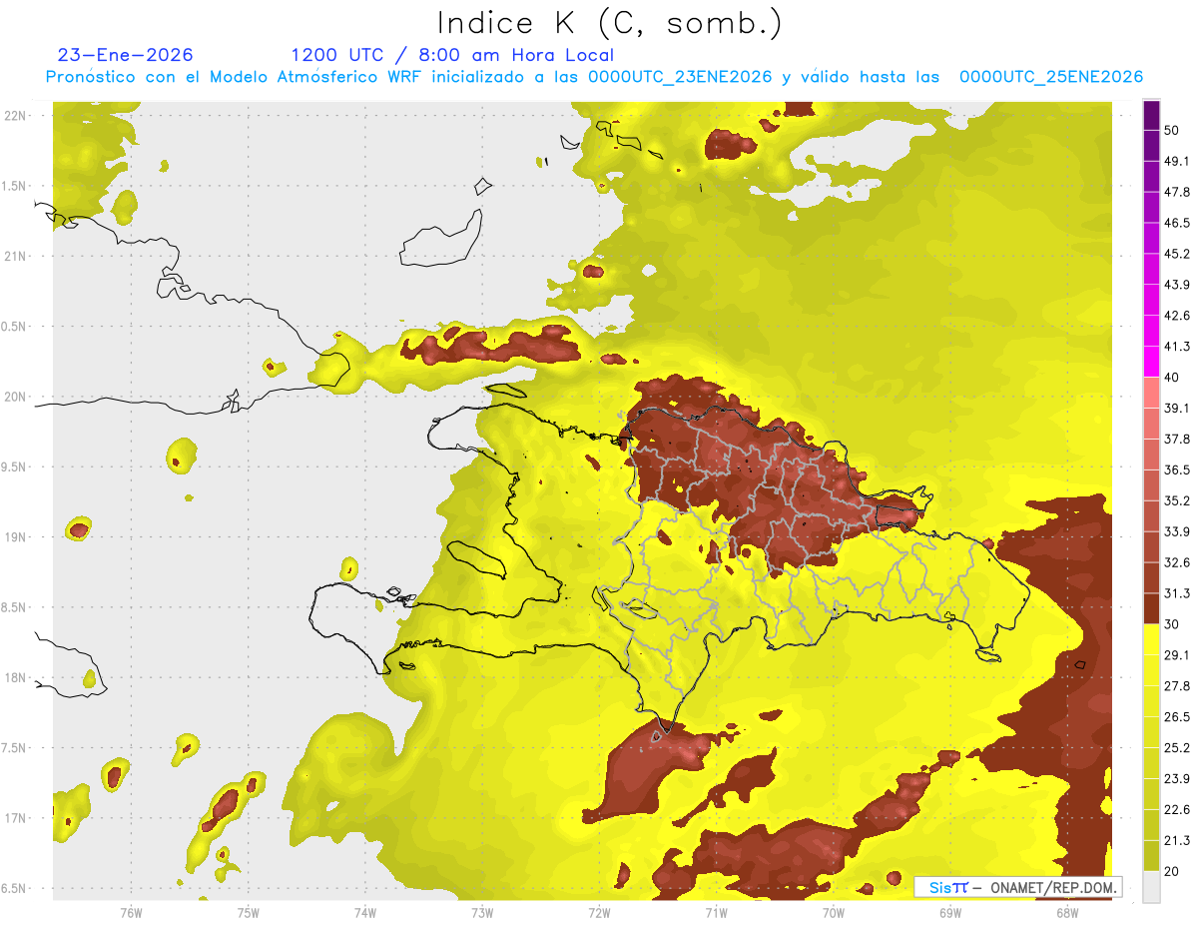
Task: Click the latitude label "21N"
Action: (17, 256)
